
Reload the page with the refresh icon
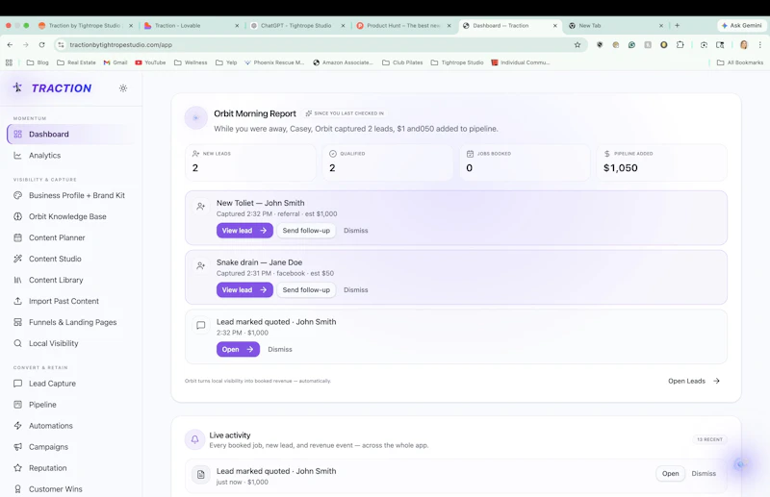41,44
